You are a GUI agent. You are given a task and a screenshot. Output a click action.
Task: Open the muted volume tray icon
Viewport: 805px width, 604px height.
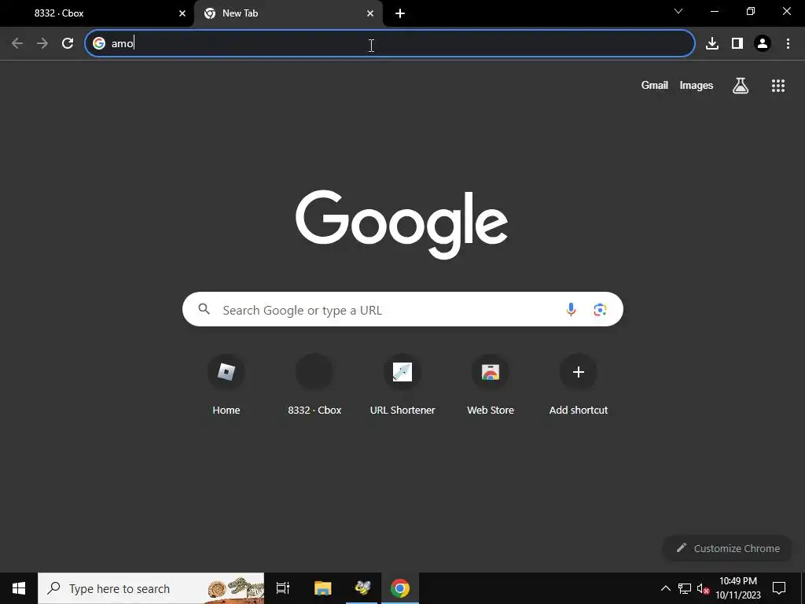click(x=703, y=588)
